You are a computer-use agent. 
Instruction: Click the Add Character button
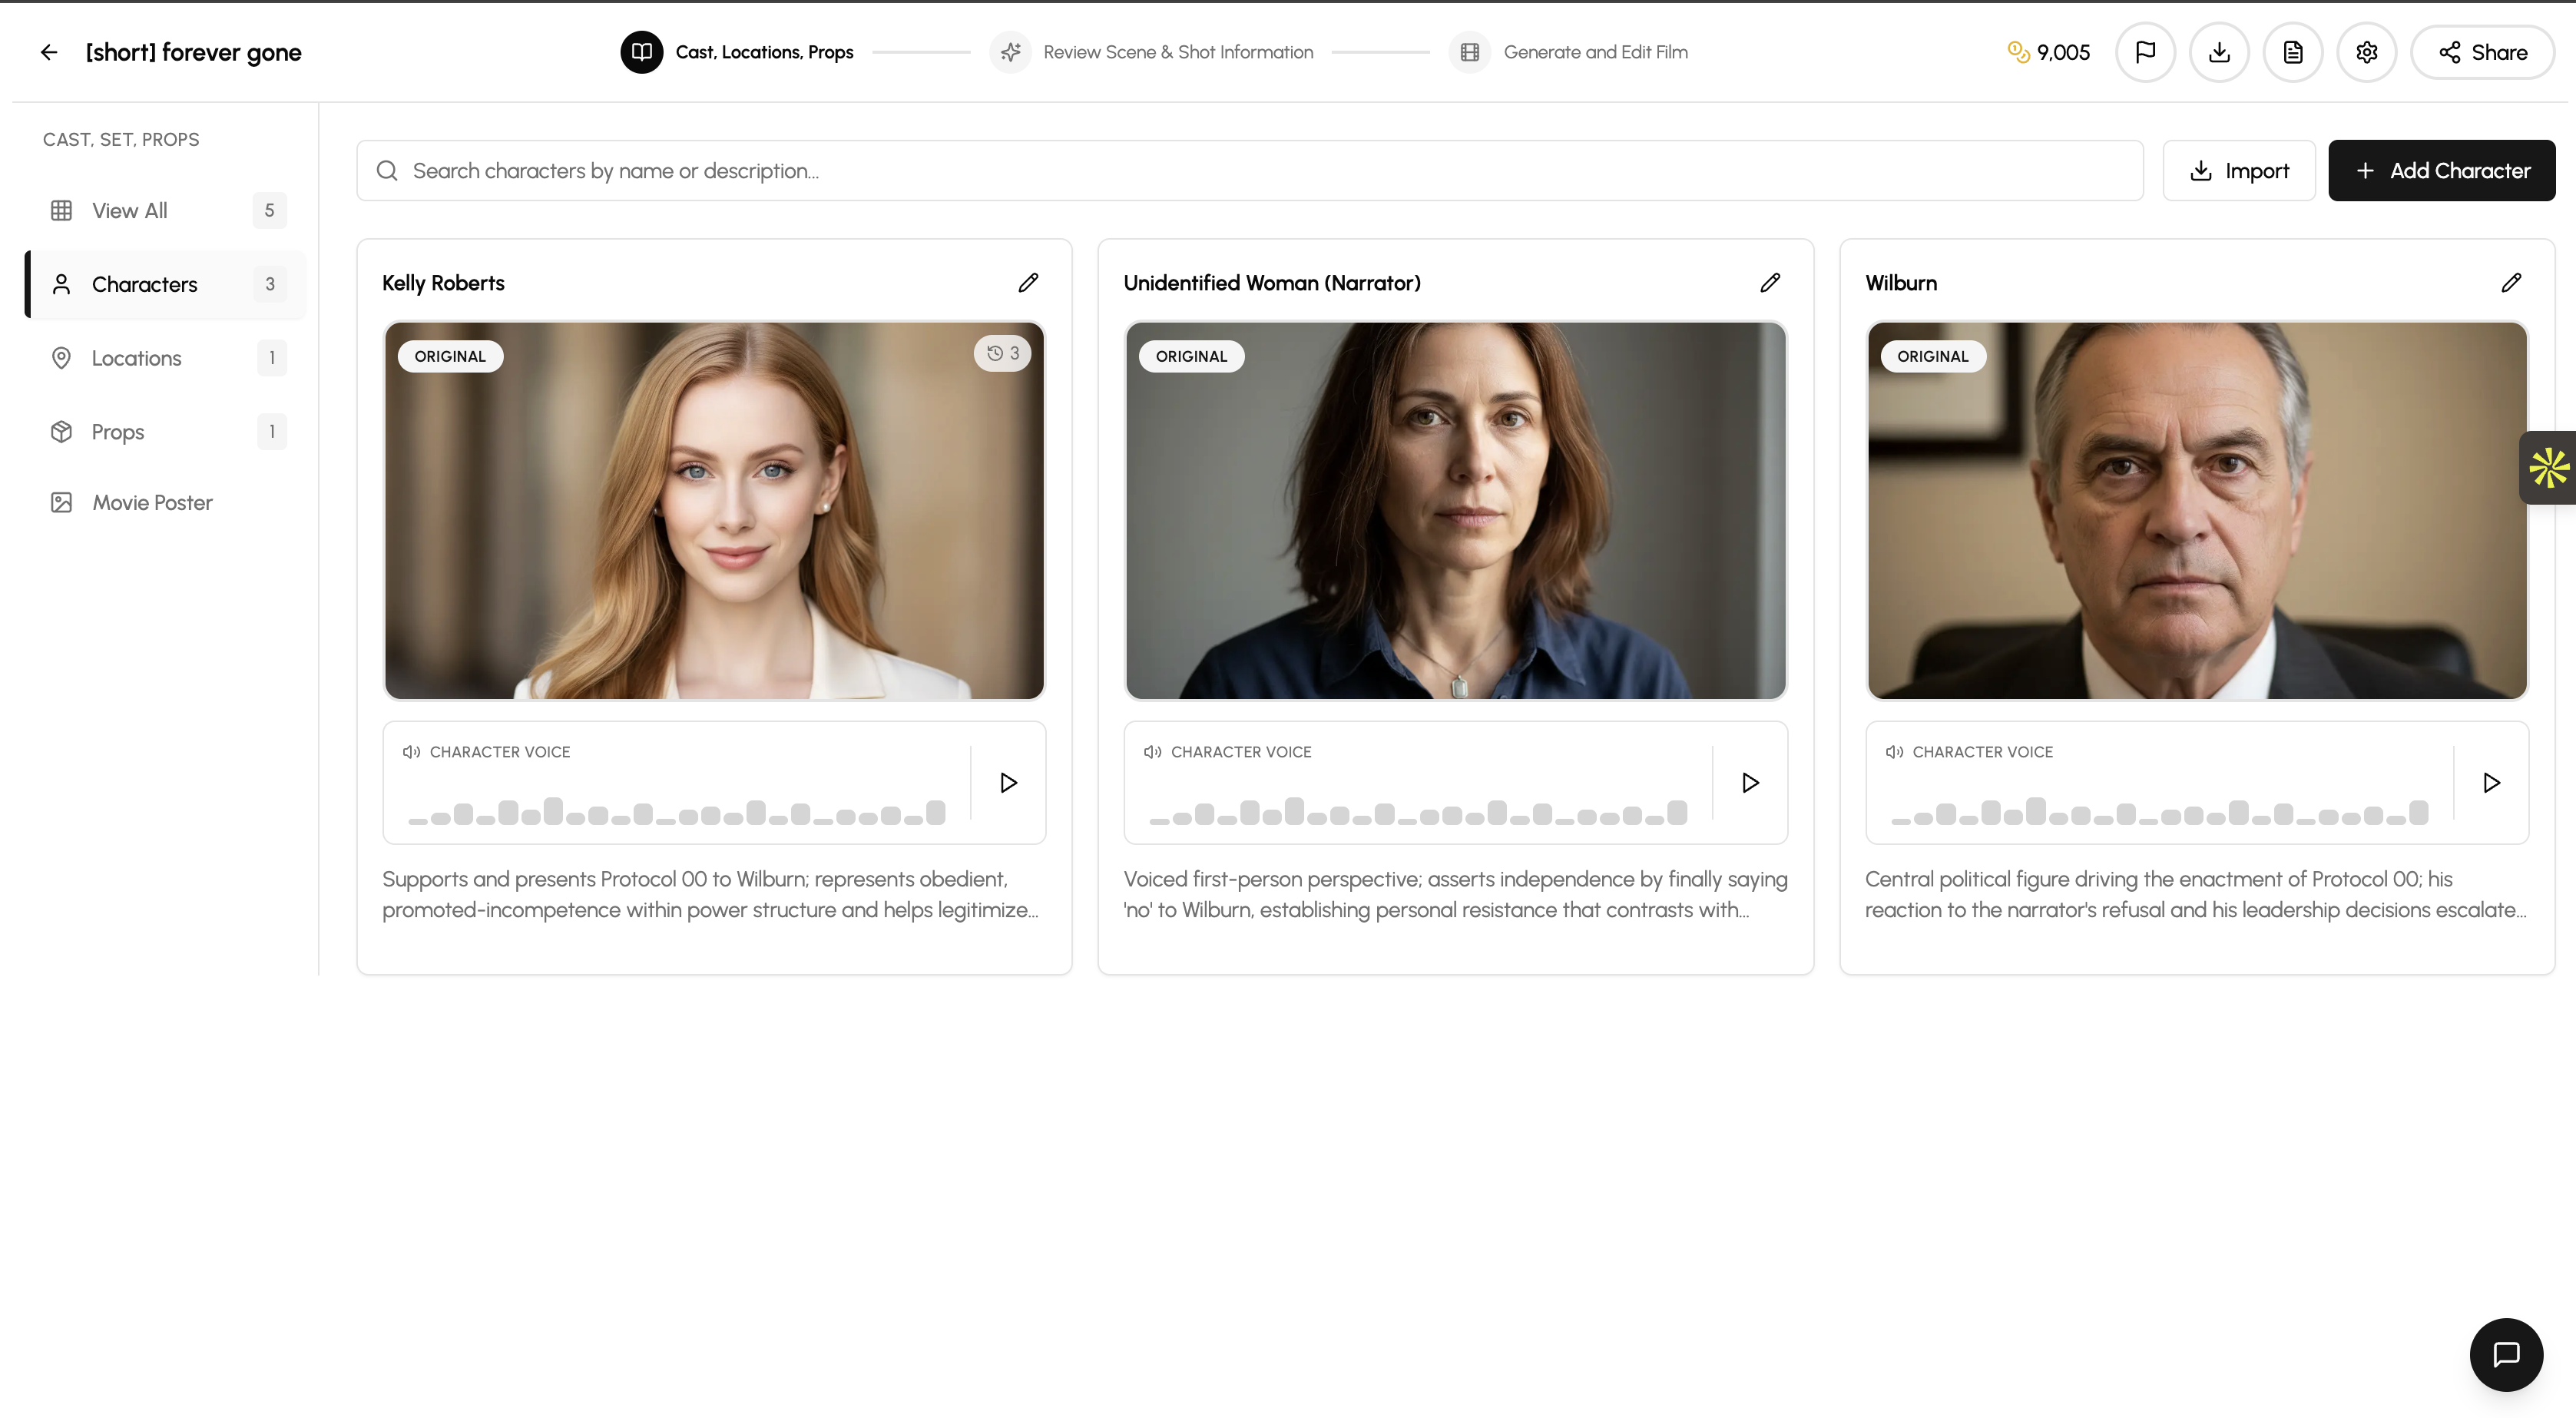tap(2441, 170)
